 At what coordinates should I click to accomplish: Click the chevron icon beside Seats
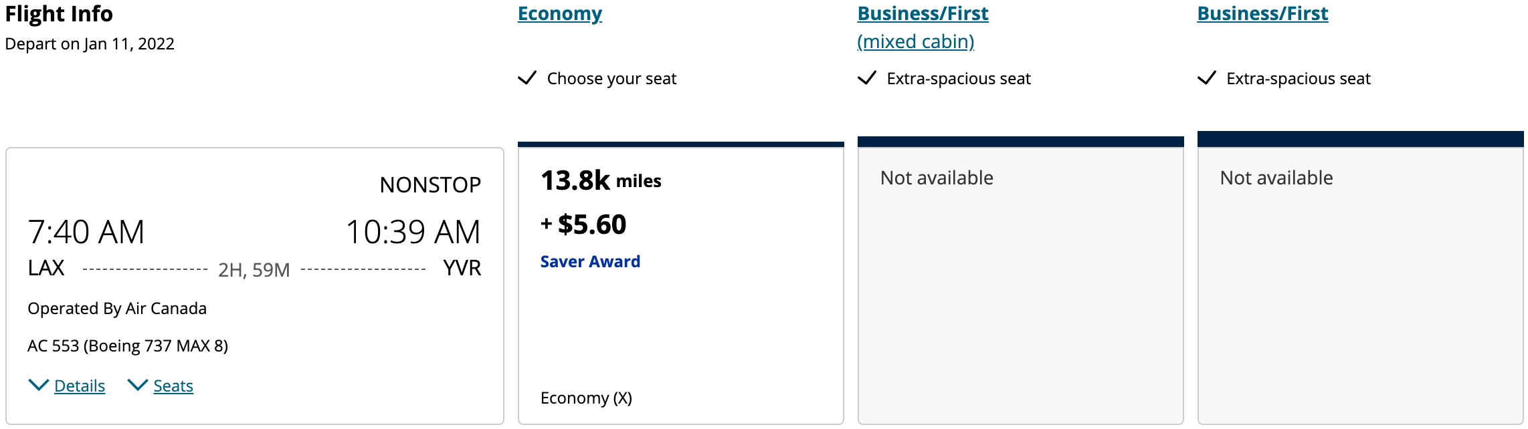137,385
